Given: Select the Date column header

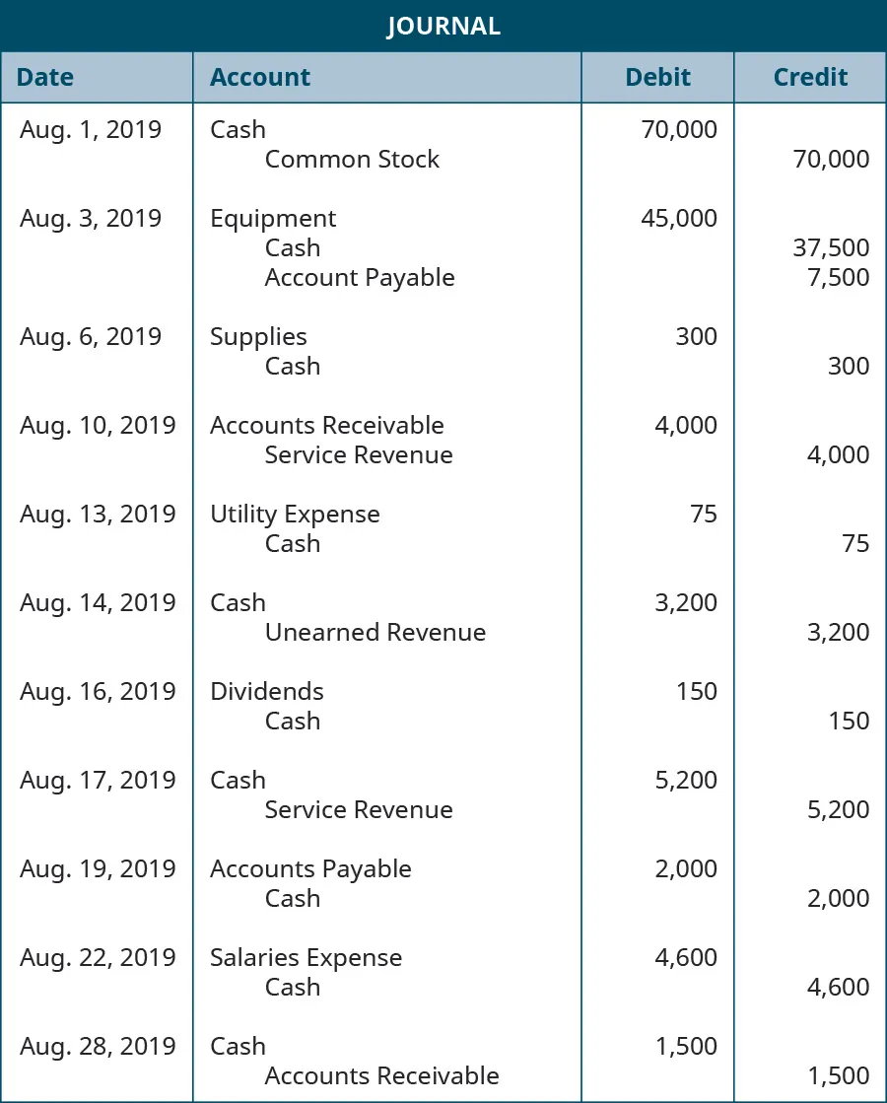Looking at the screenshot, I should coord(45,78).
